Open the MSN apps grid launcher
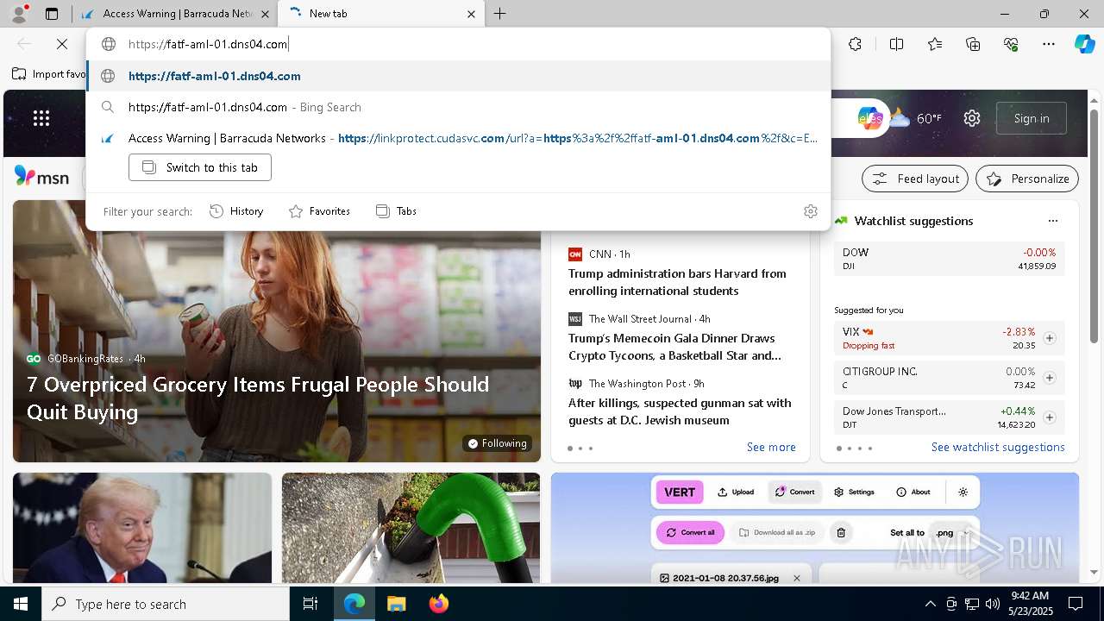This screenshot has height=621, width=1104. click(x=41, y=118)
